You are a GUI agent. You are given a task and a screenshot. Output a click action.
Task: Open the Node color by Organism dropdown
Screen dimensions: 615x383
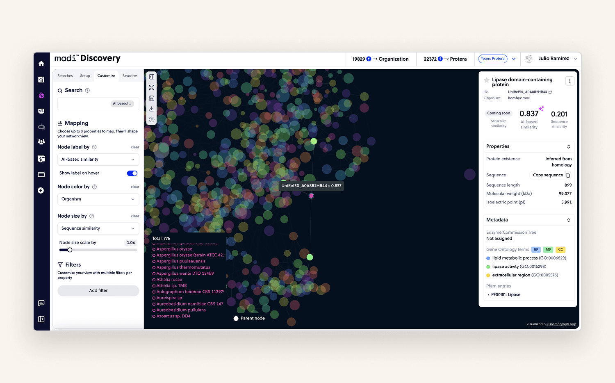point(98,199)
